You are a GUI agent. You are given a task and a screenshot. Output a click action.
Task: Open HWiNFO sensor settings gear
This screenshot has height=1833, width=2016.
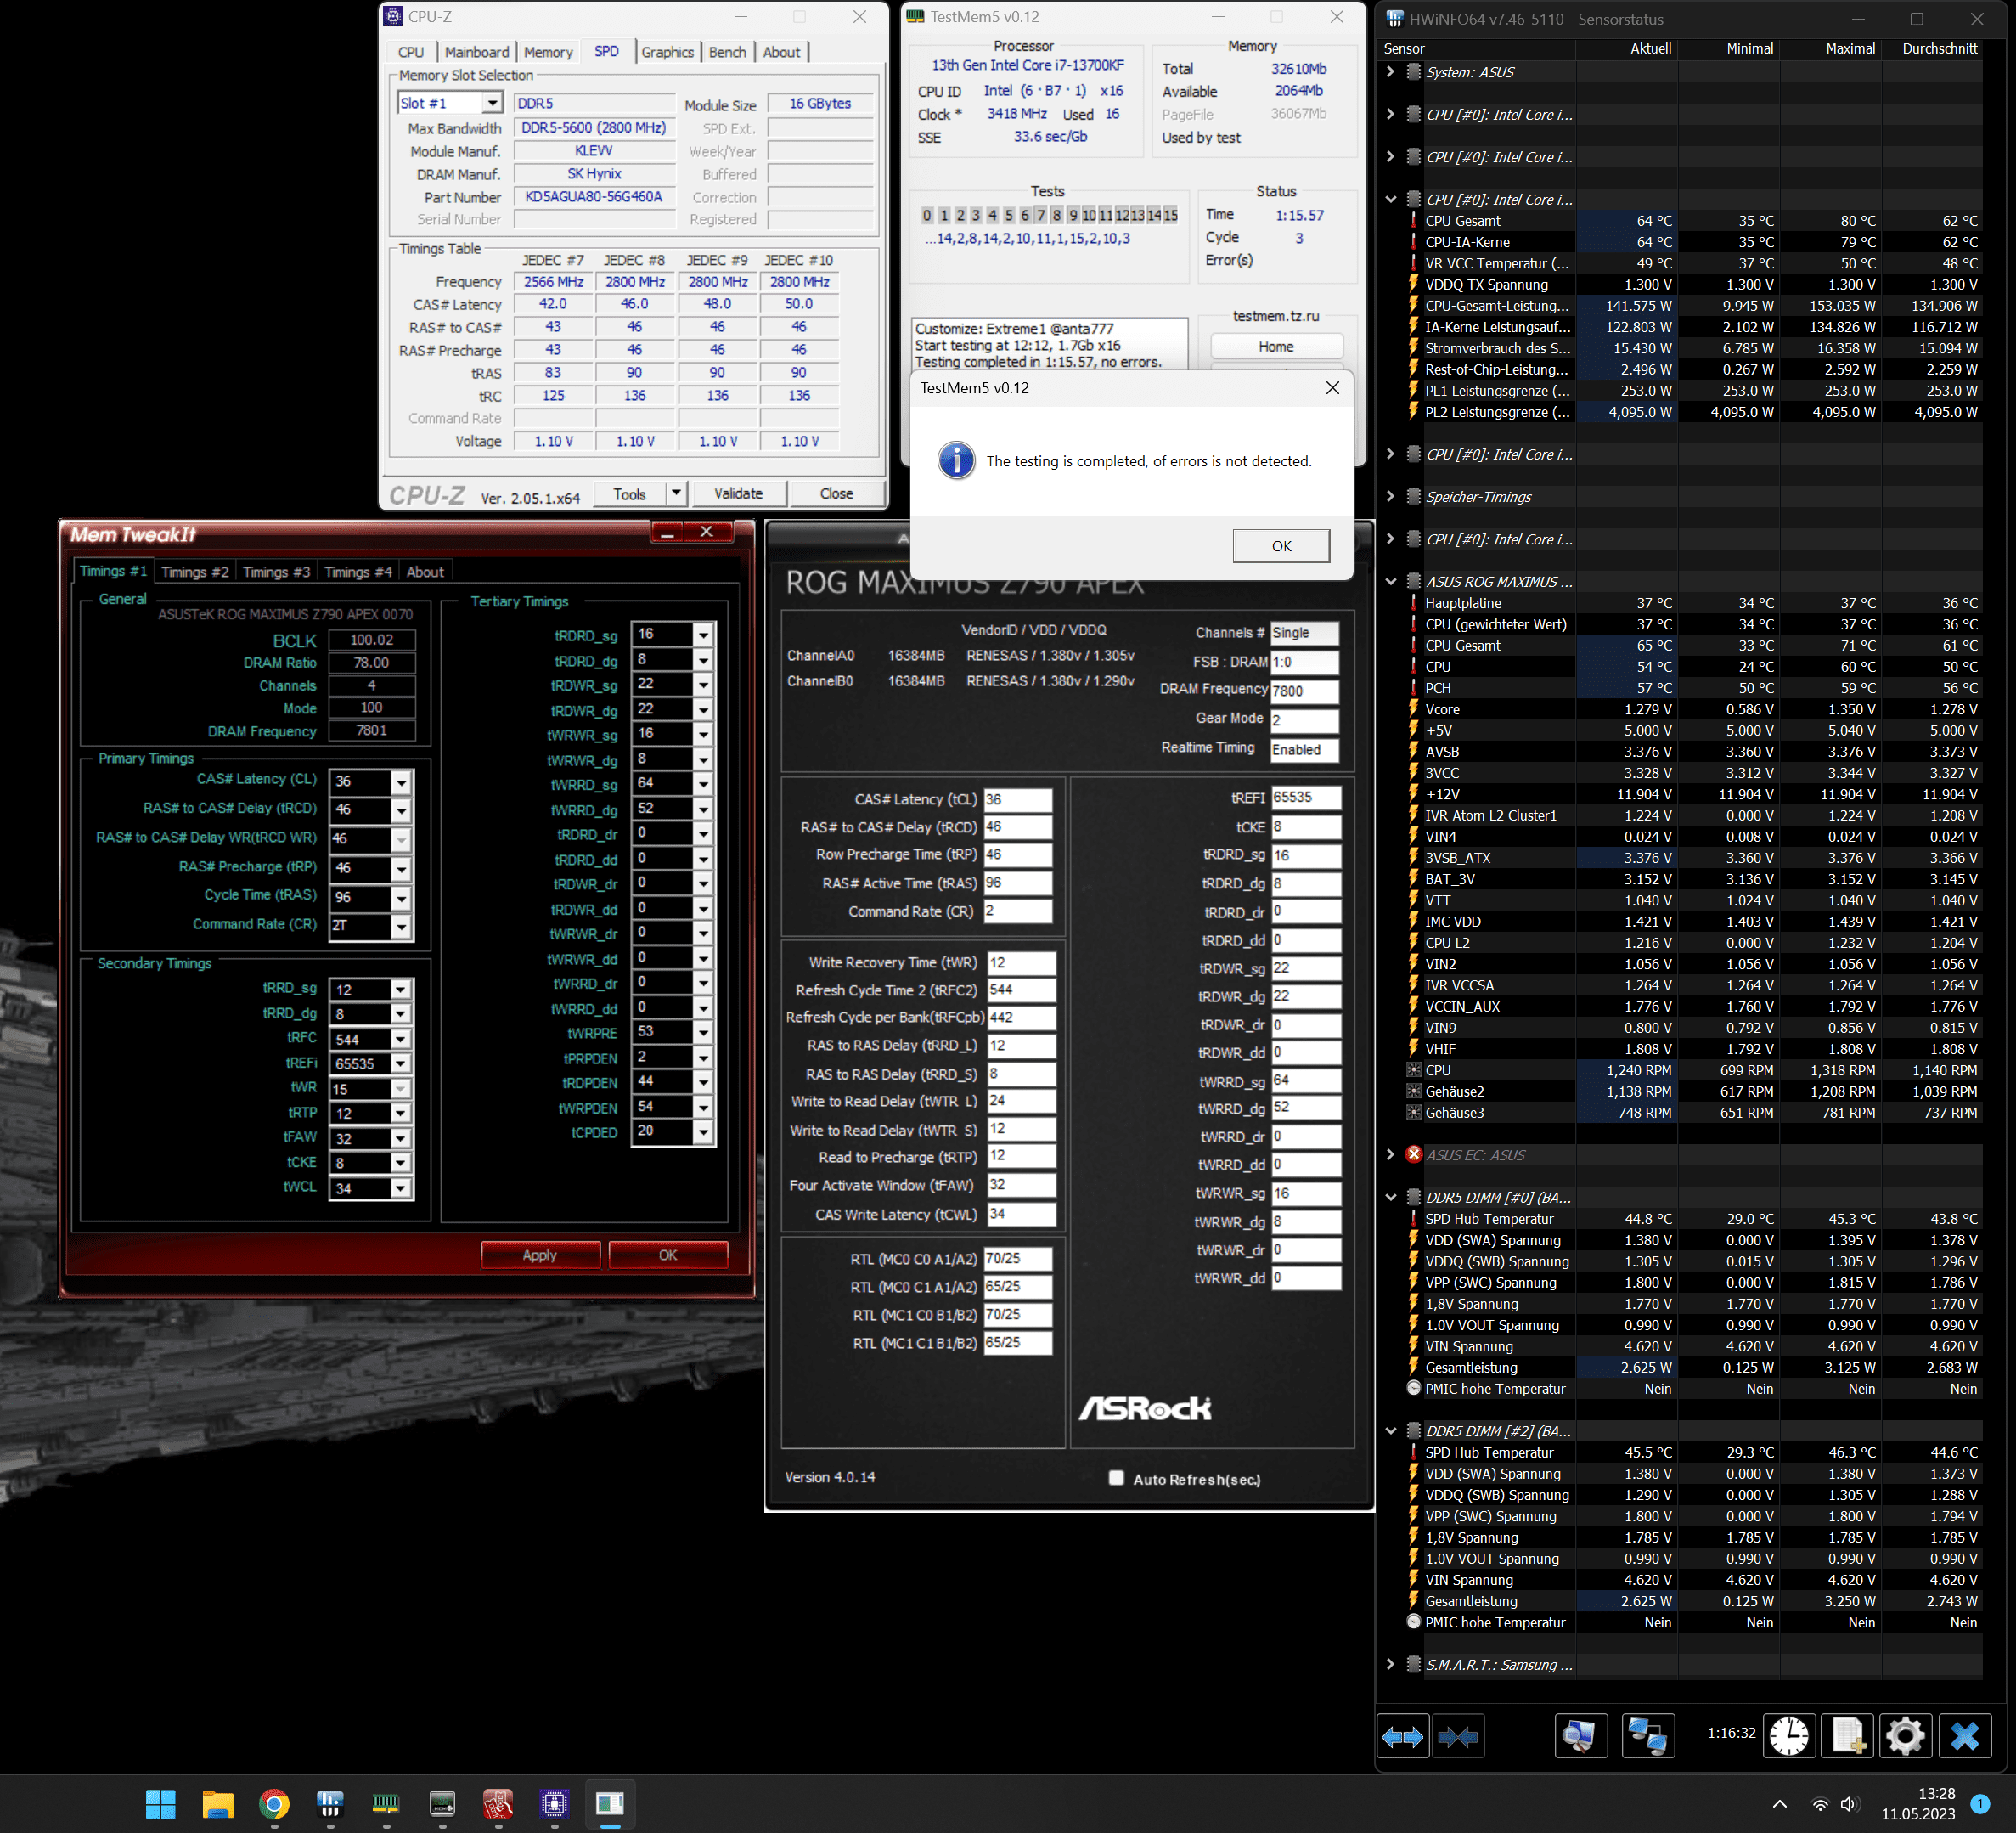click(x=1905, y=1737)
